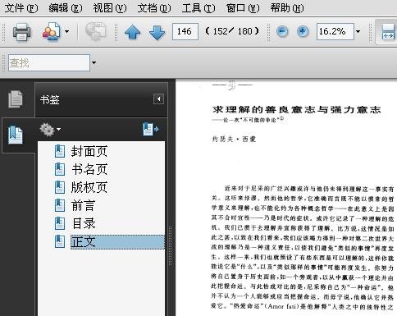Viewport: 397px width, 316px height.
Task: Click the greyed-out globe pages icon
Action: tap(95, 31)
